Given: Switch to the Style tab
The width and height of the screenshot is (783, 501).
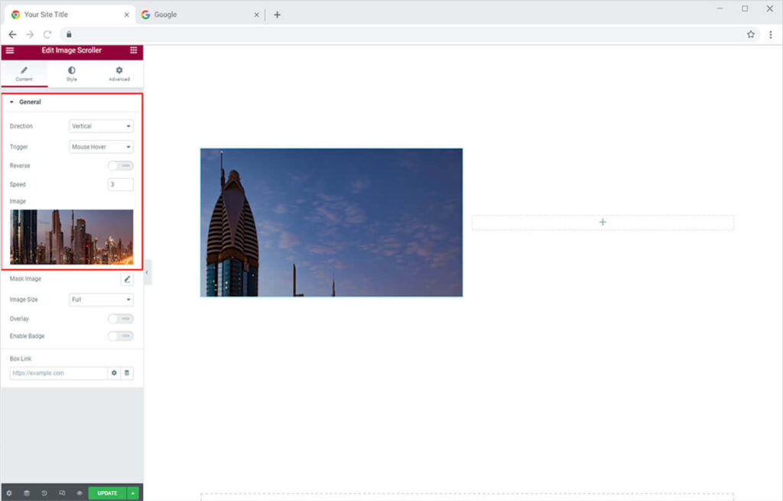Looking at the screenshot, I should 72,73.
